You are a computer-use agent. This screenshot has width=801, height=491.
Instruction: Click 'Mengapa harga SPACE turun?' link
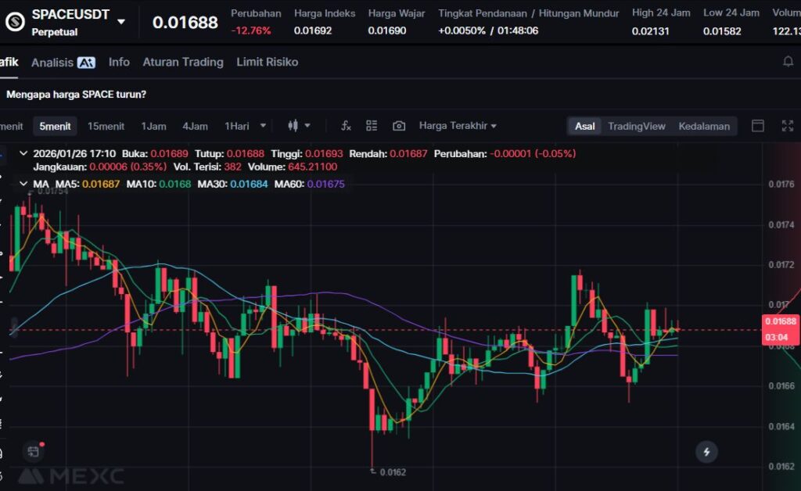(x=76, y=94)
